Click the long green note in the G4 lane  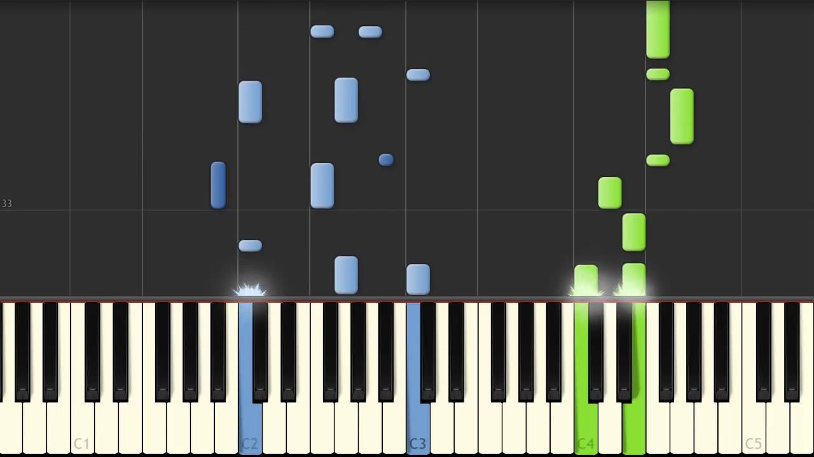coord(682,116)
